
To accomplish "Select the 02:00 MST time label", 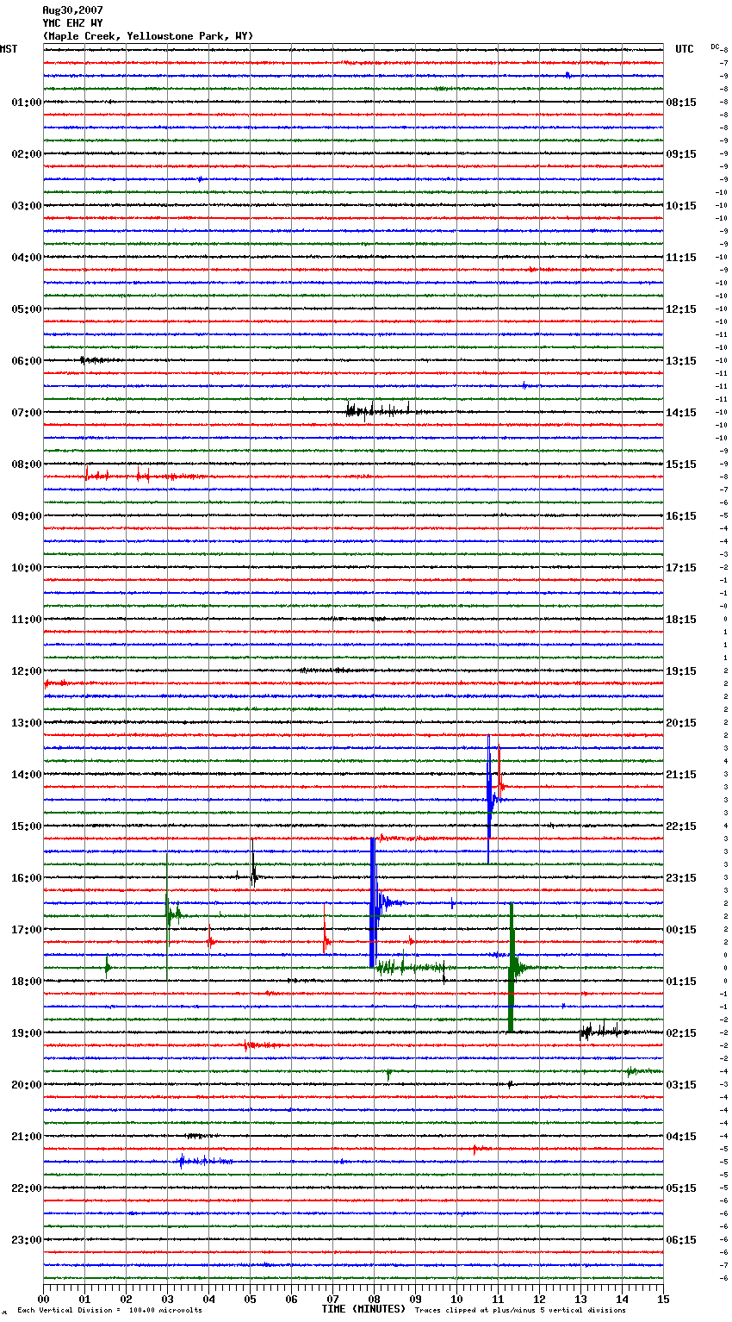I will tap(27, 154).
